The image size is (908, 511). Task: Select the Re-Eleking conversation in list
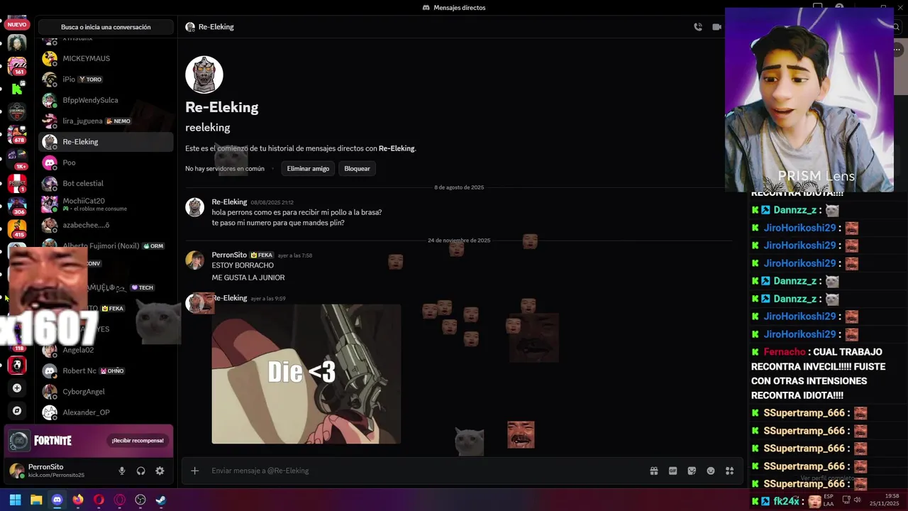pyautogui.click(x=106, y=142)
